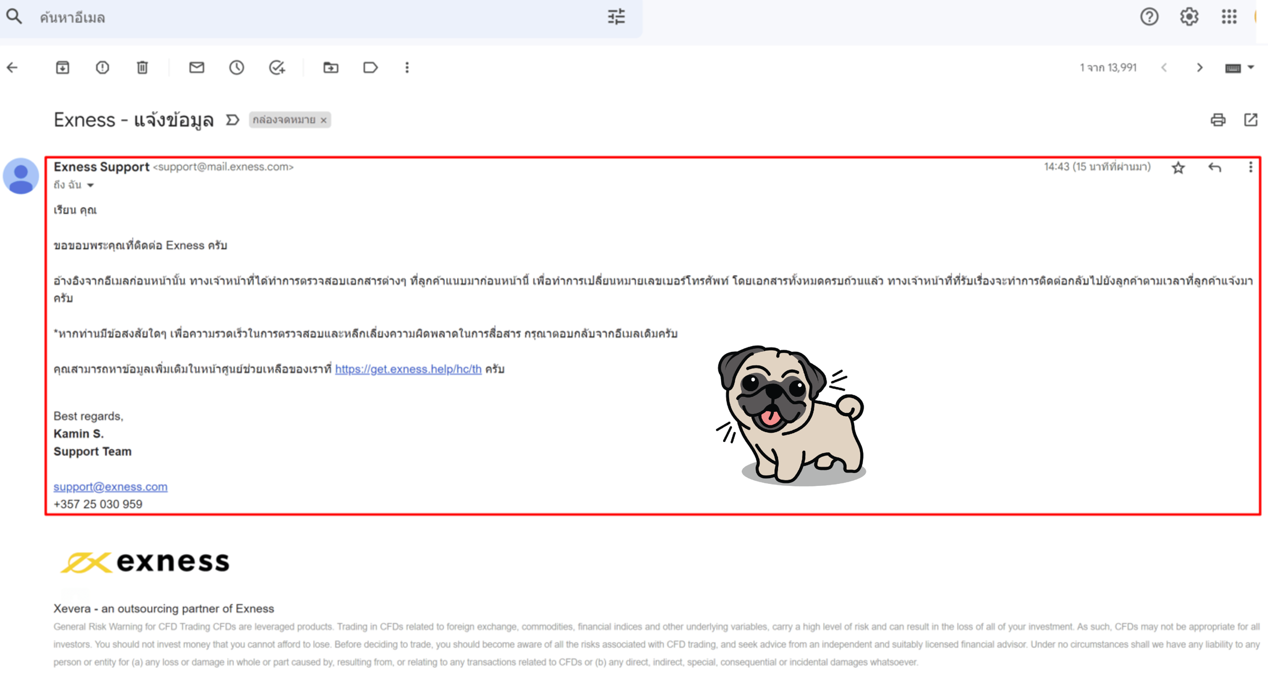Click the 14:43 timestamp text
This screenshot has width=1268, height=673.
click(1097, 167)
